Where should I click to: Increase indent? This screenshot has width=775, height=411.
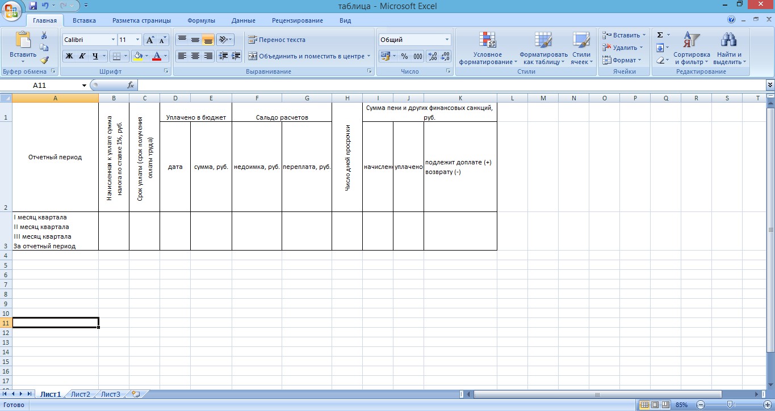click(x=236, y=56)
